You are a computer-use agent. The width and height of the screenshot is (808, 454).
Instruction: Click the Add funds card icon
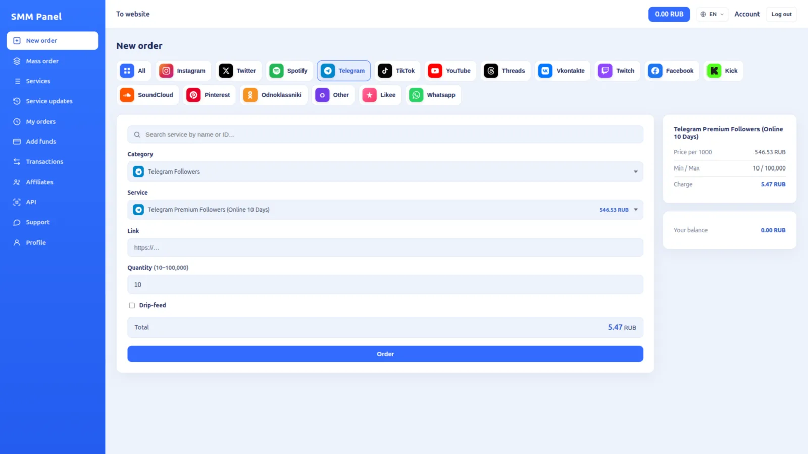point(17,142)
